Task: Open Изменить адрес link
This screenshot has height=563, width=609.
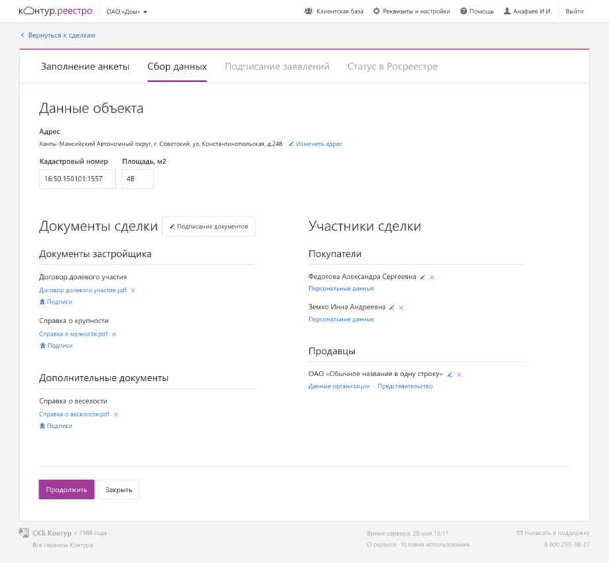Action: (315, 144)
